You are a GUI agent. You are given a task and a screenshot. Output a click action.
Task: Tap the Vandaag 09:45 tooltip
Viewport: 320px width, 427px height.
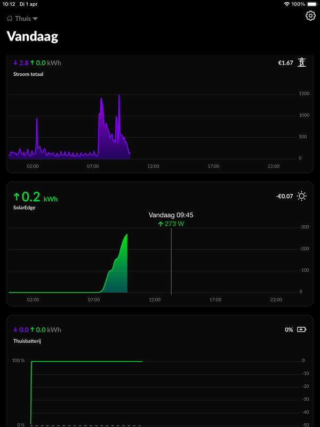tap(171, 215)
